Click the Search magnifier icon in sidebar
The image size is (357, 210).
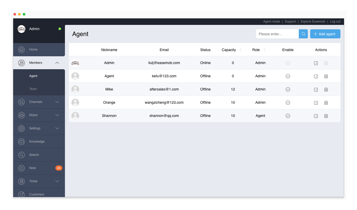(21, 155)
